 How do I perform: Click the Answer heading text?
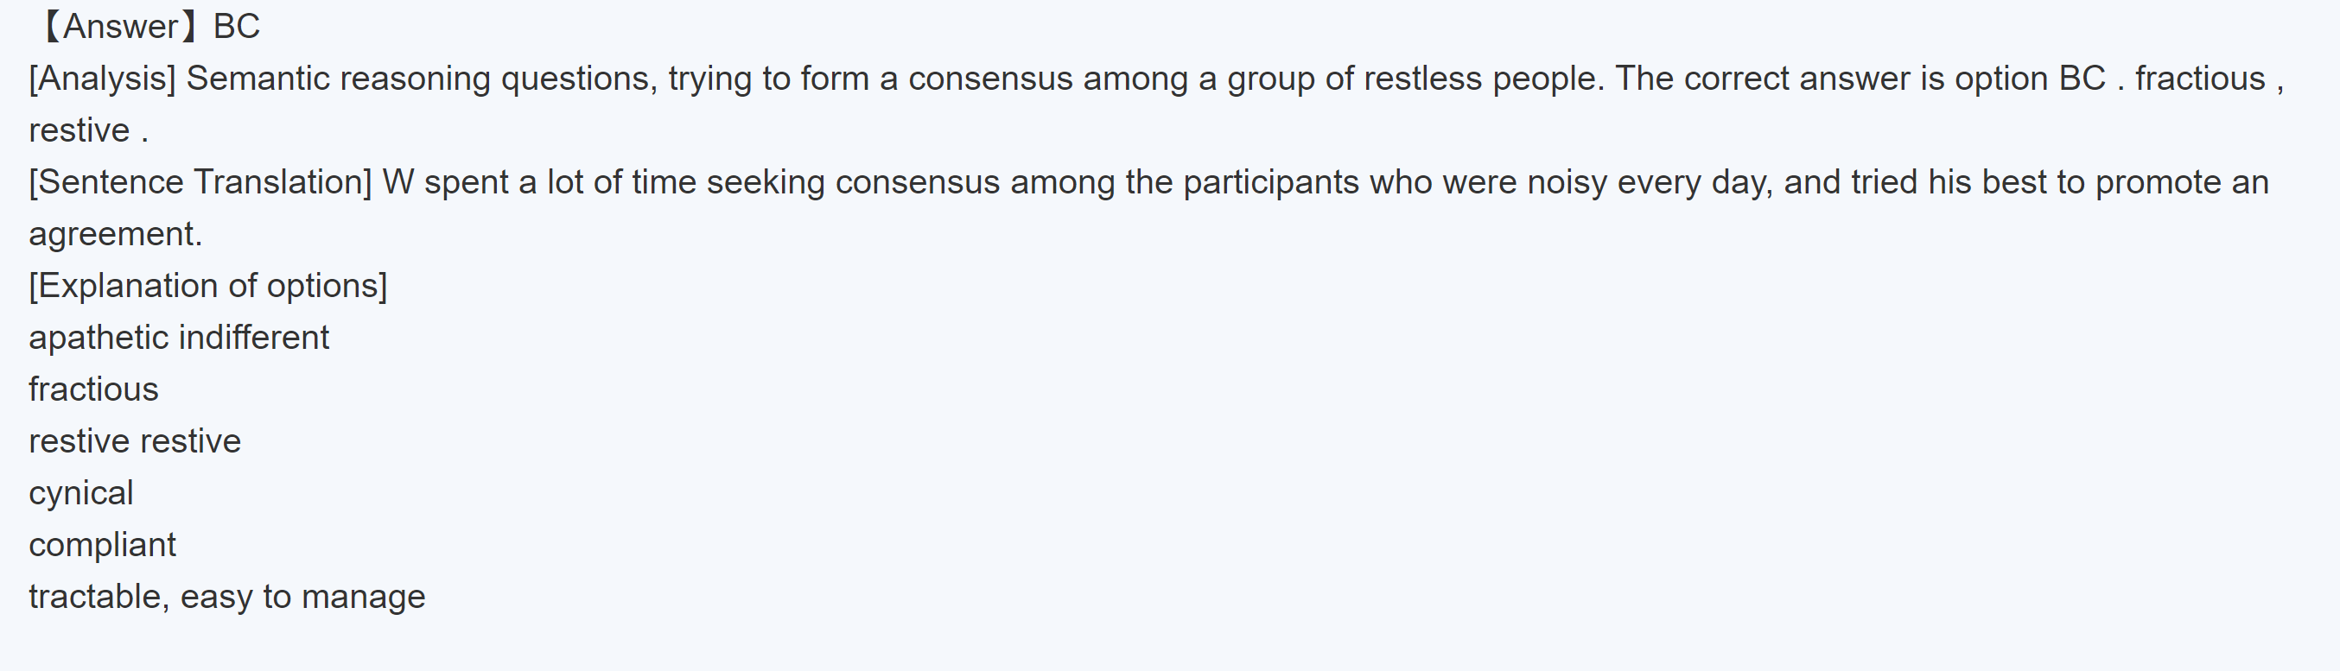pos(120,26)
